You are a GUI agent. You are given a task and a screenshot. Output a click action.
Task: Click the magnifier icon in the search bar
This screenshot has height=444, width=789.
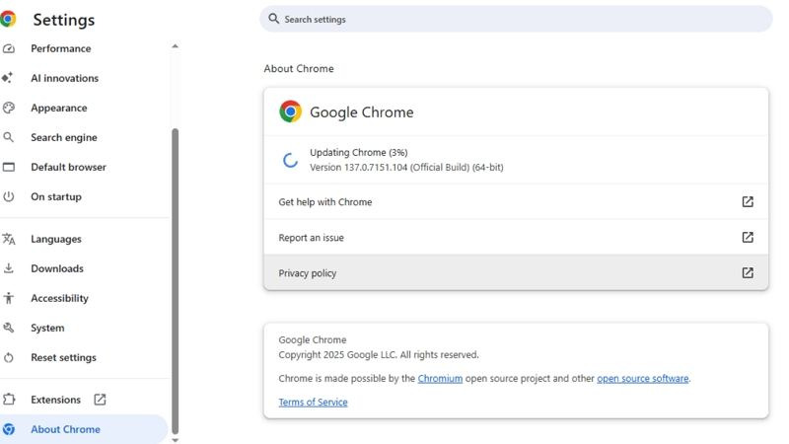[274, 19]
